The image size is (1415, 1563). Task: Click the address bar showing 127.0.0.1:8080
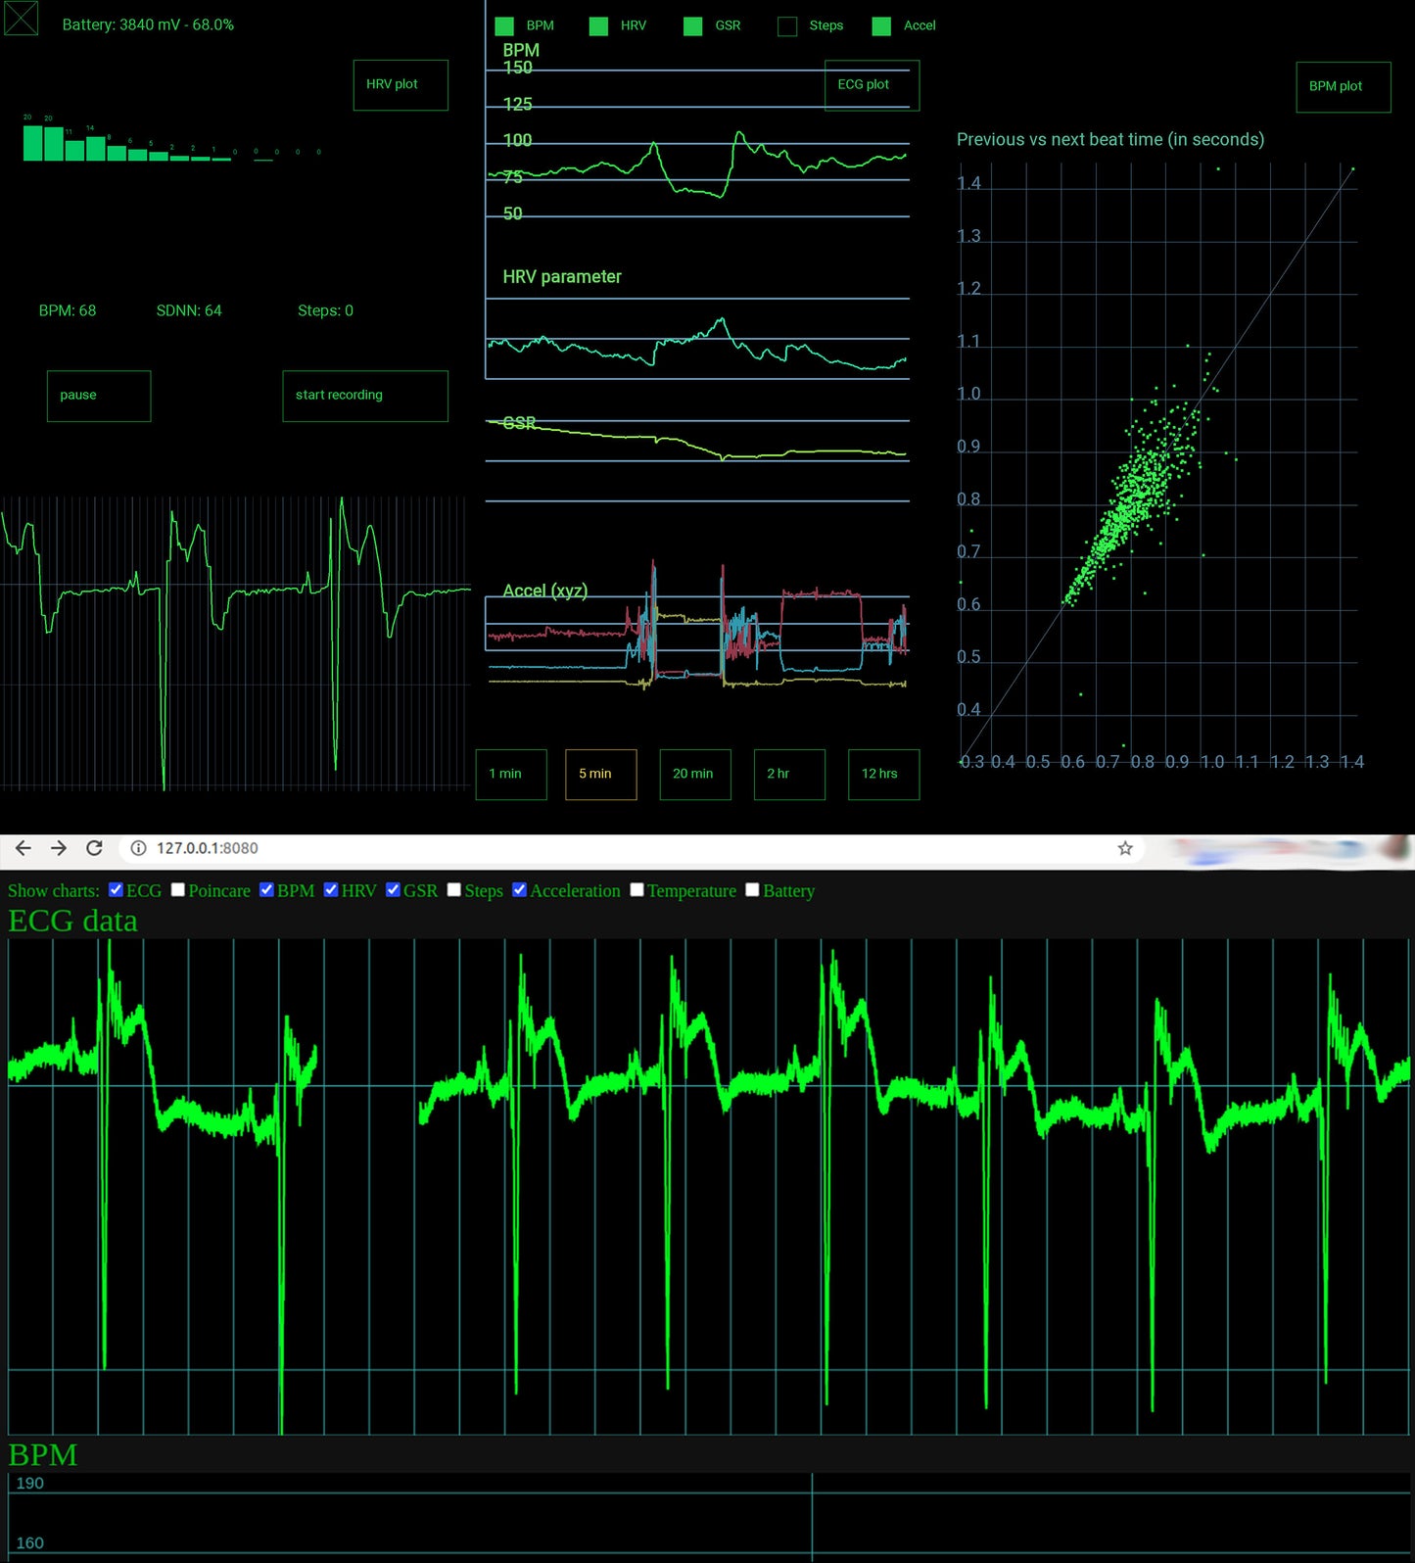588,848
